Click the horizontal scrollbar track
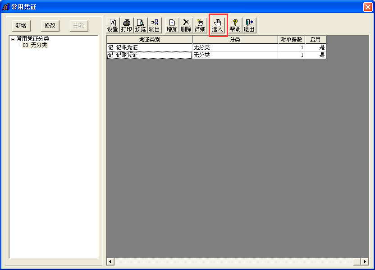 tap(233, 261)
